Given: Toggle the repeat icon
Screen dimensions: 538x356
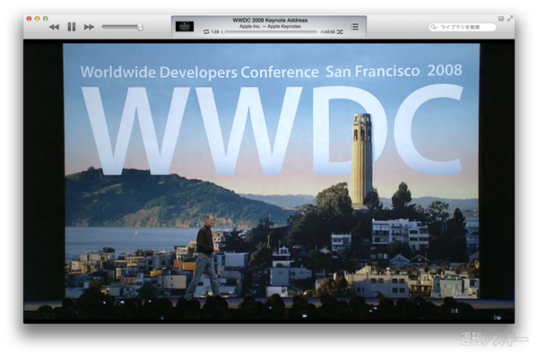Looking at the screenshot, I should coord(206,32).
